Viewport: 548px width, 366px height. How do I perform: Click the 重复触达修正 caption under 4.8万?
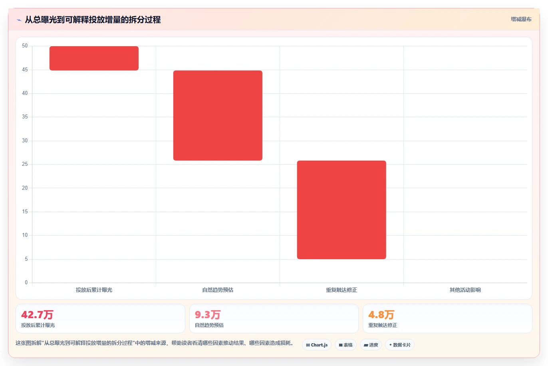point(383,325)
